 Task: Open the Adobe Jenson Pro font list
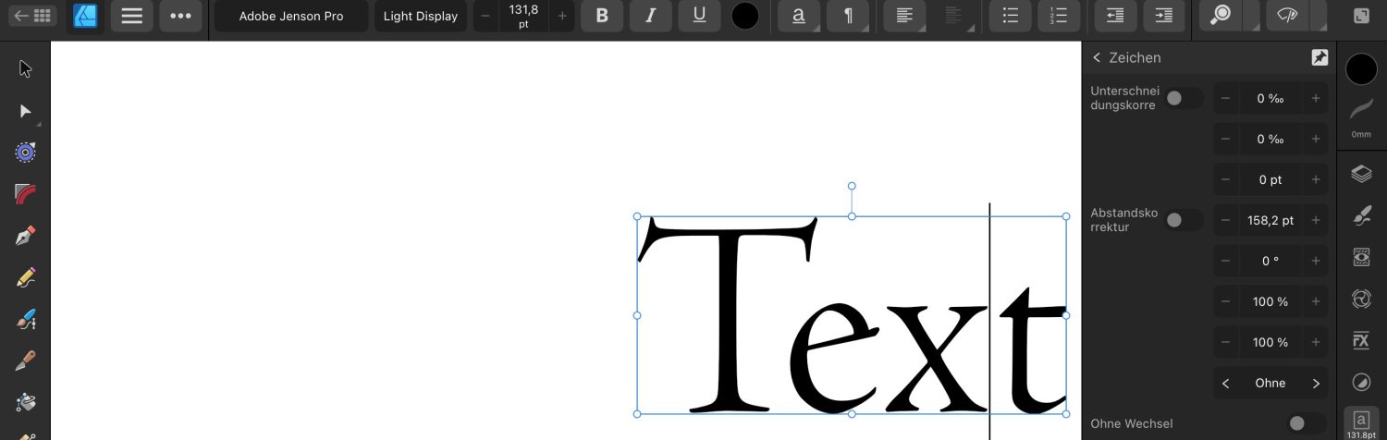(291, 16)
